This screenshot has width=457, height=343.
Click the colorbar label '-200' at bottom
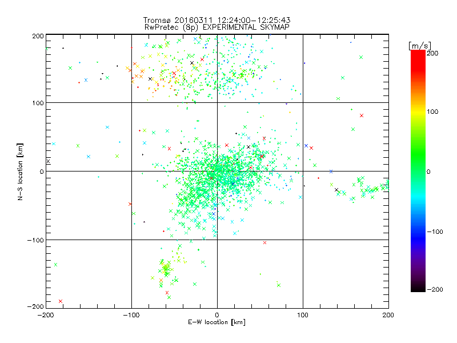click(435, 289)
